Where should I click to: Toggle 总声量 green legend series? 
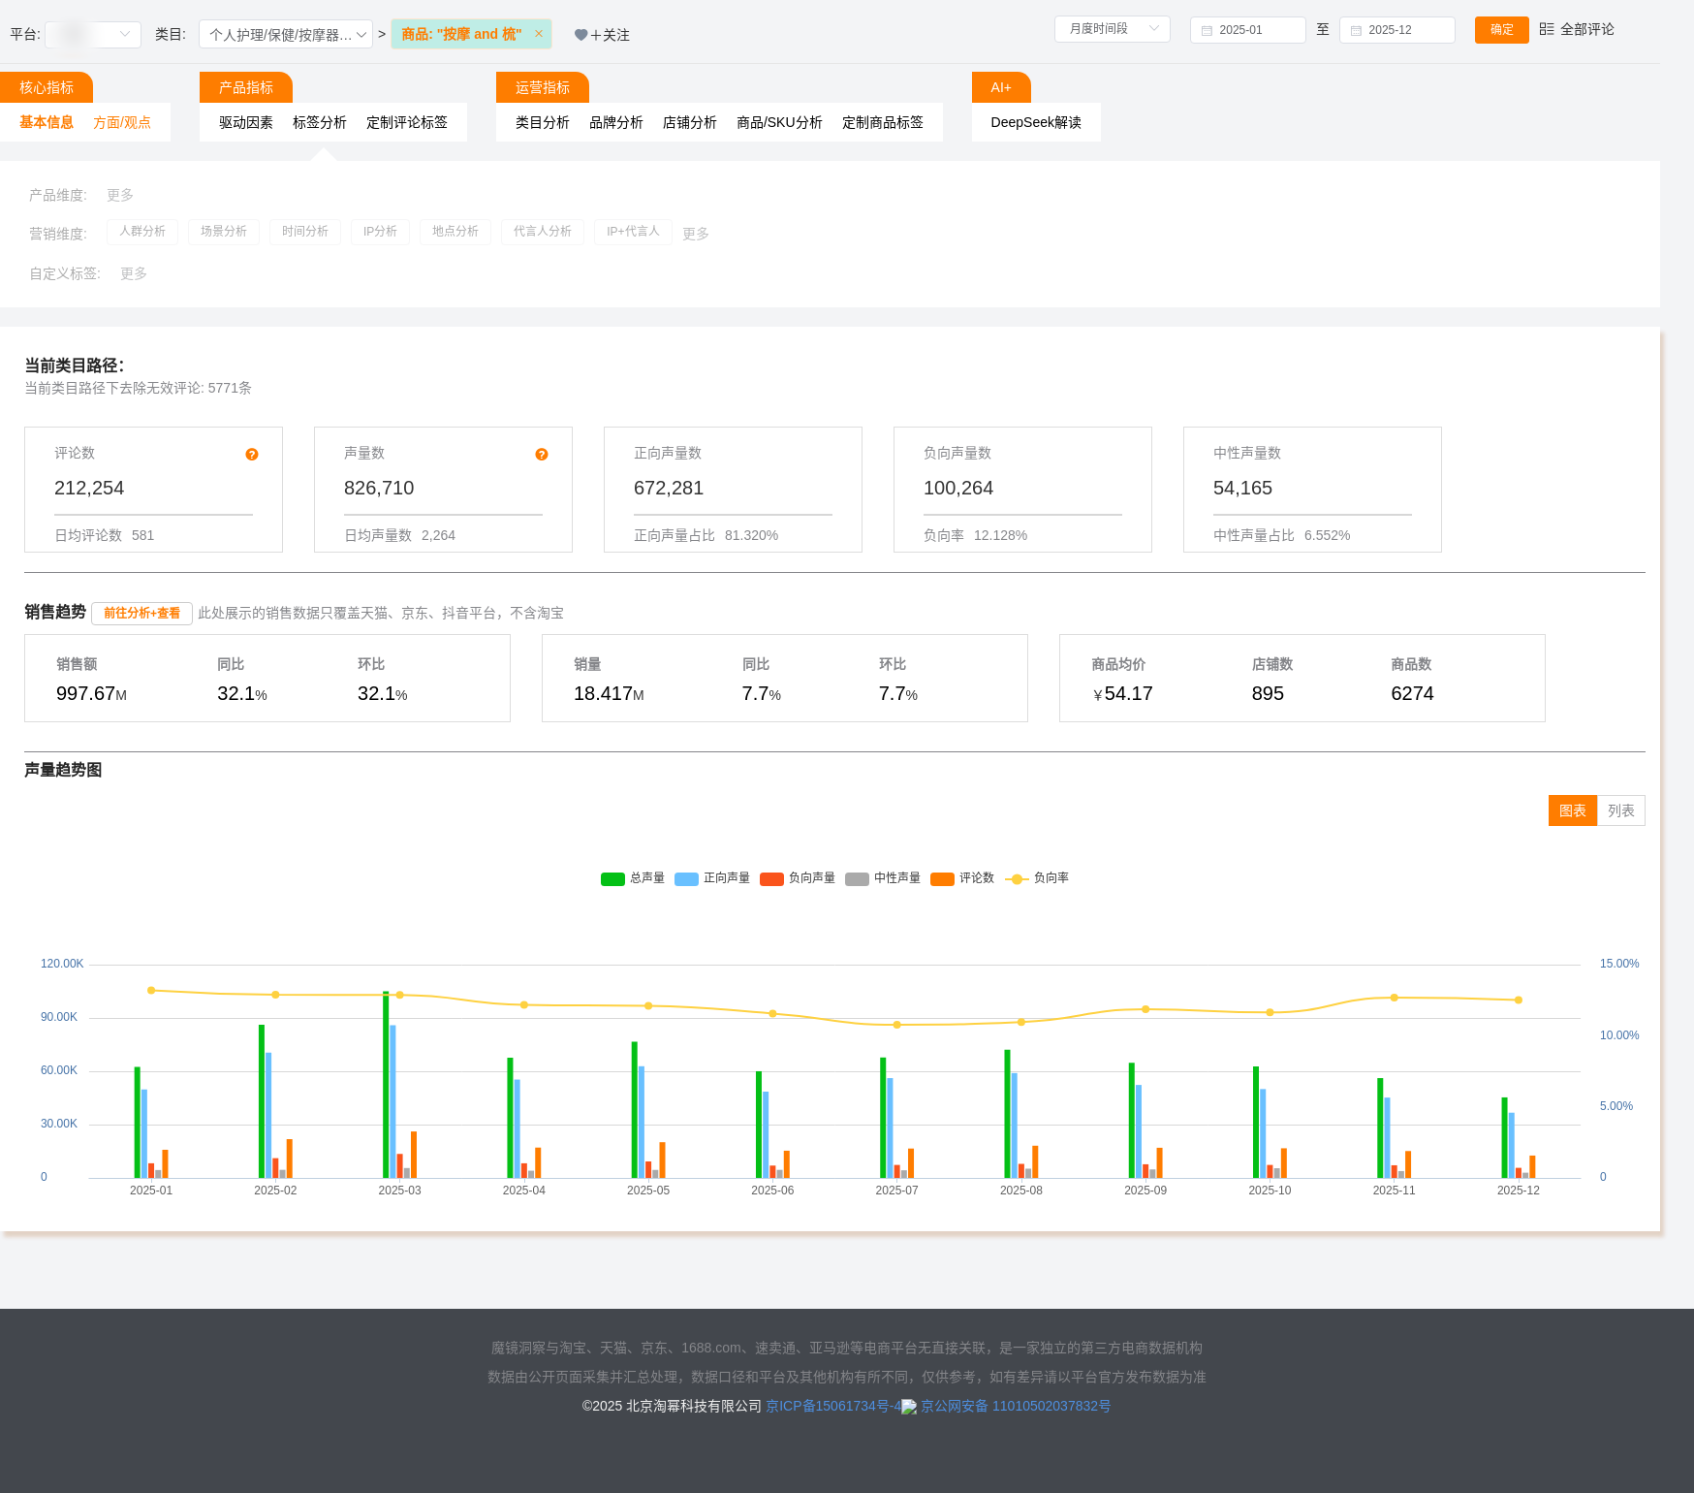pyautogui.click(x=612, y=879)
